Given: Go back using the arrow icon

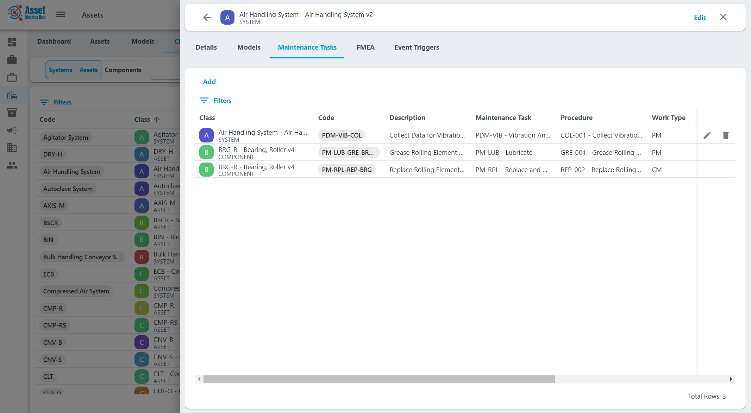Looking at the screenshot, I should 207,18.
